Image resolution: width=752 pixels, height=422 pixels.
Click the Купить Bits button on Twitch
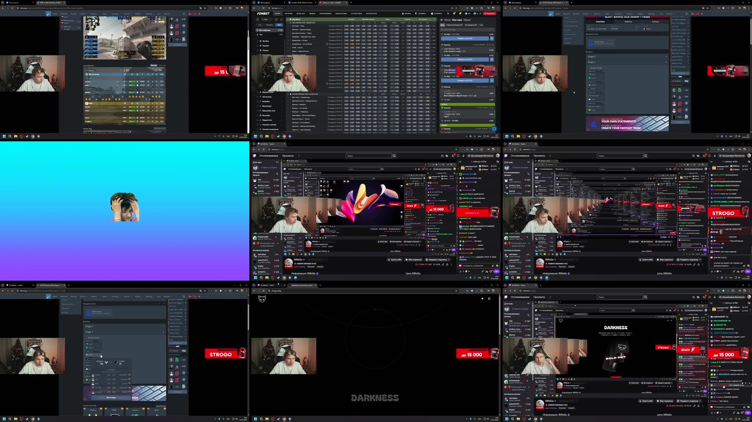coord(395,259)
